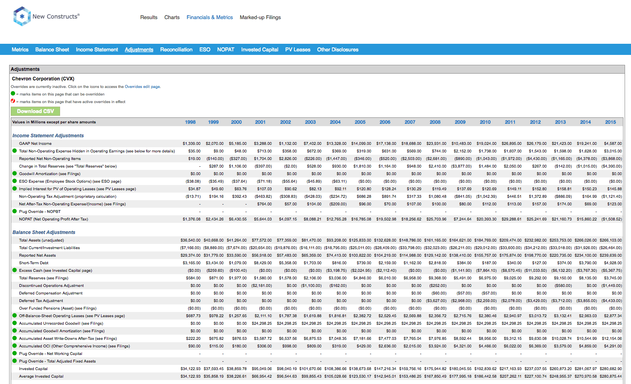Select the GAAP Net Income row label
Screen dimensions: 631x384
35,144
